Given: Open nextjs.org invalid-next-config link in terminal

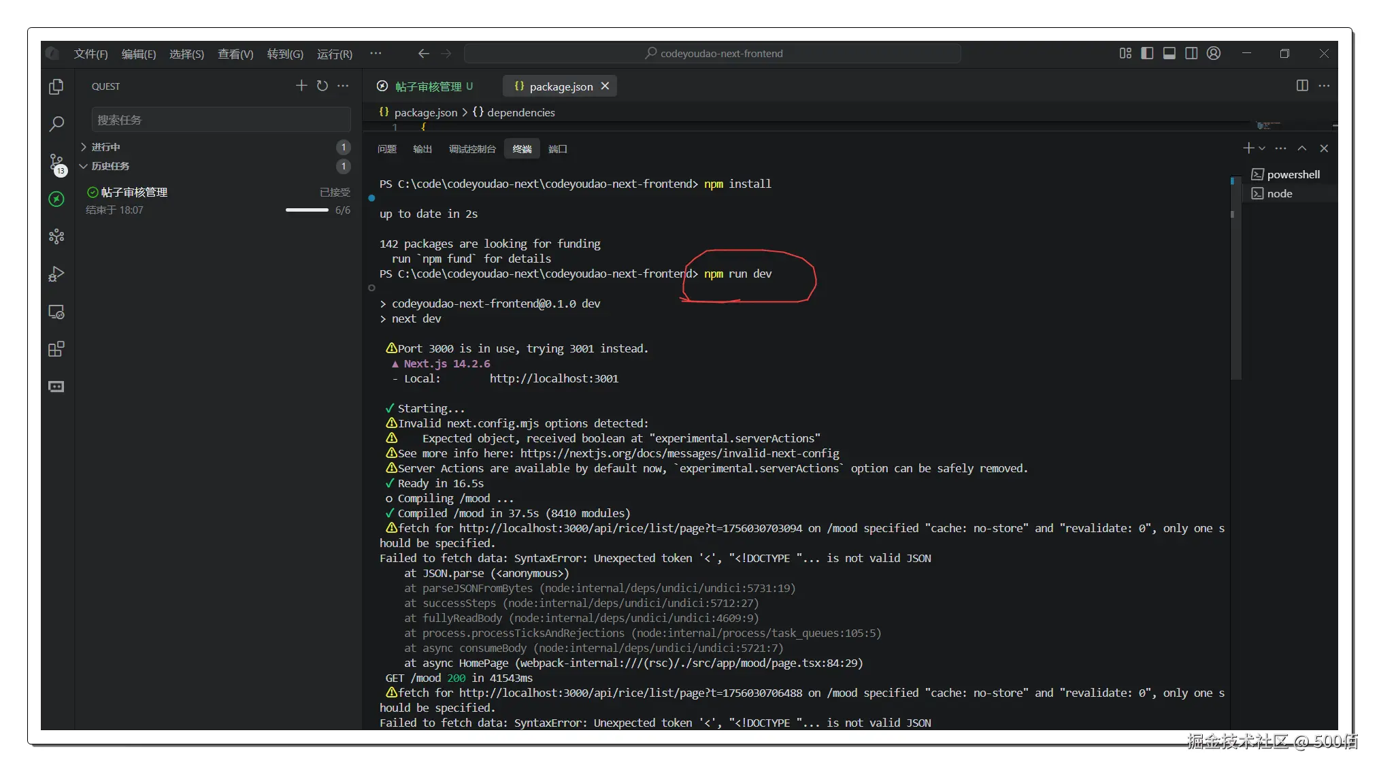Looking at the screenshot, I should click(x=679, y=453).
